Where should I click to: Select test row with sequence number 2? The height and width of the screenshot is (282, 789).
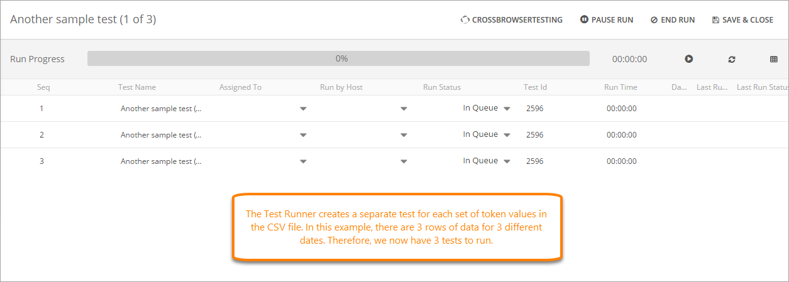pyautogui.click(x=41, y=135)
